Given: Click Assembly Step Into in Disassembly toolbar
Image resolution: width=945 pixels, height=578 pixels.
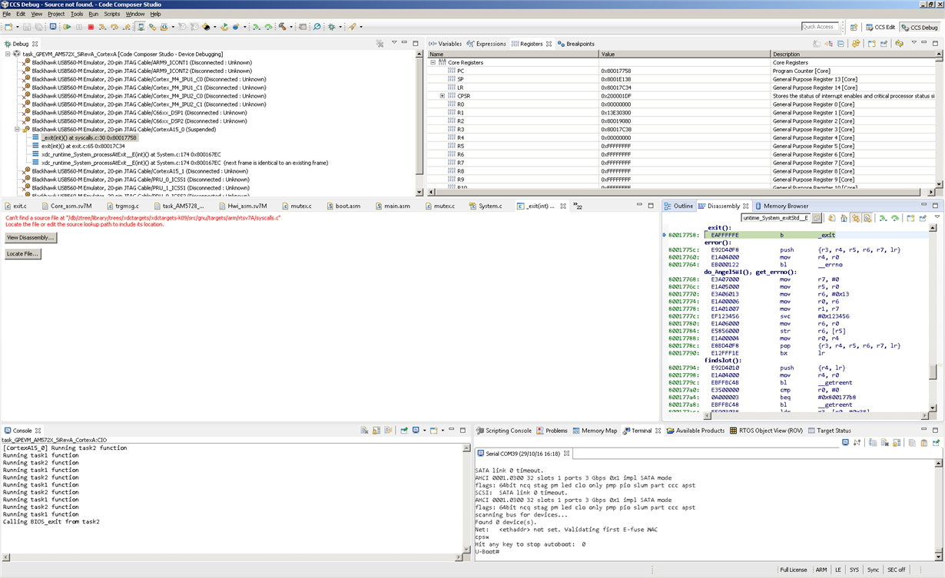Looking at the screenshot, I should 883,218.
